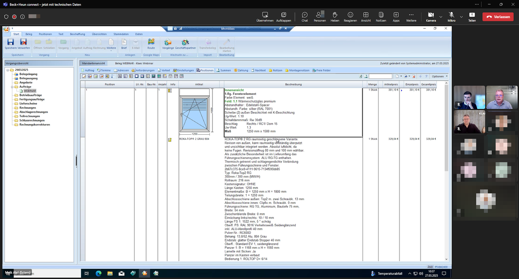519x279 pixels.
Task: Click the Mandantenansicht tab button
Action: tap(93, 63)
